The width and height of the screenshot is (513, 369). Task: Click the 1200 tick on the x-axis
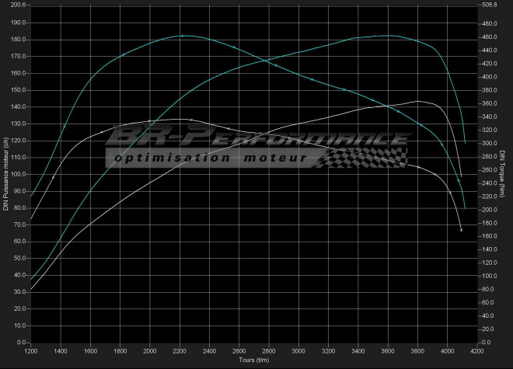31,351
